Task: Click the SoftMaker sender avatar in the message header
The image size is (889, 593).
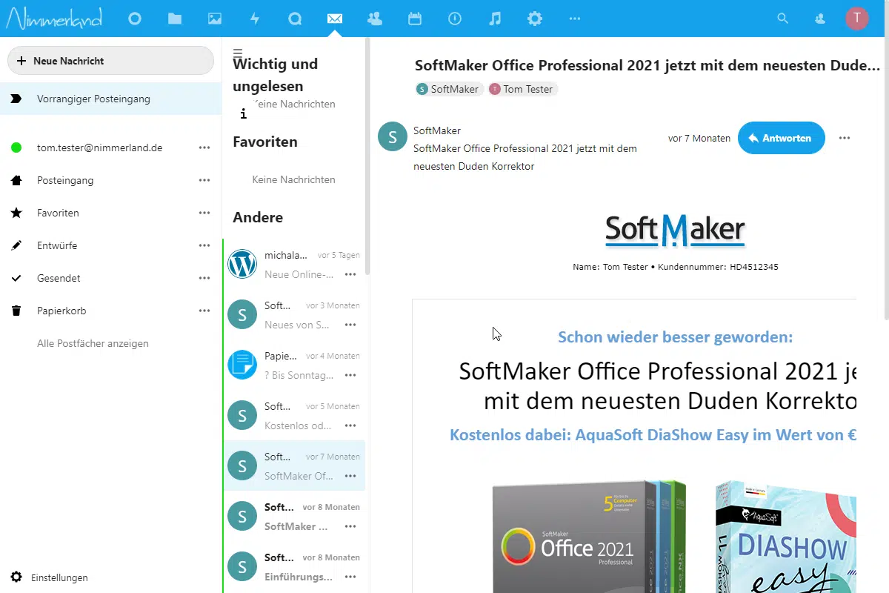Action: pyautogui.click(x=393, y=137)
